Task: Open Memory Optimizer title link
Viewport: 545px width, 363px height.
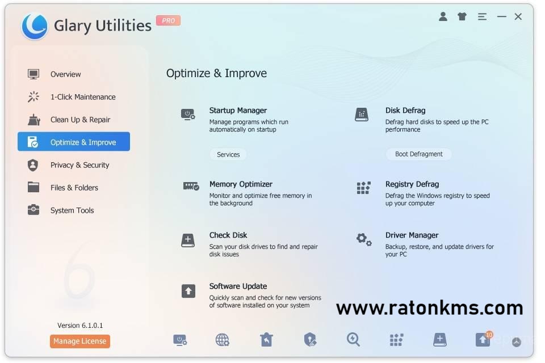Action: pyautogui.click(x=241, y=184)
